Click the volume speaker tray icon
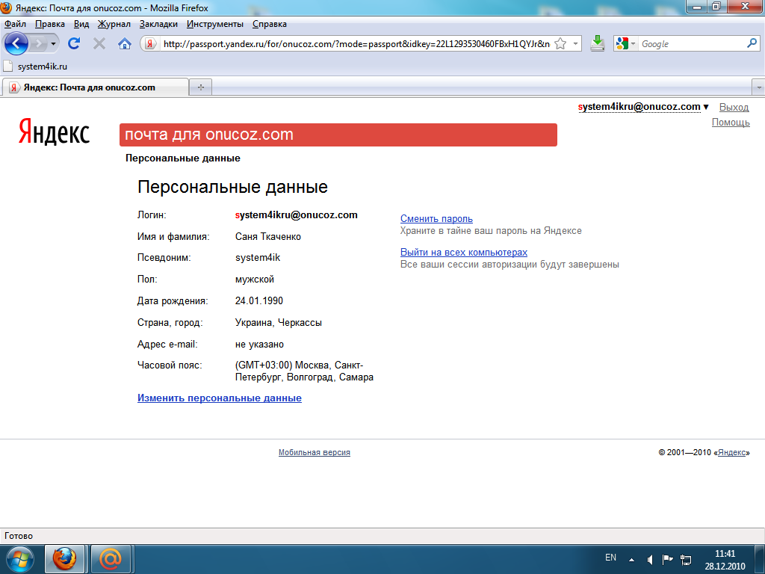Screen dimensions: 765x574 coord(650,560)
